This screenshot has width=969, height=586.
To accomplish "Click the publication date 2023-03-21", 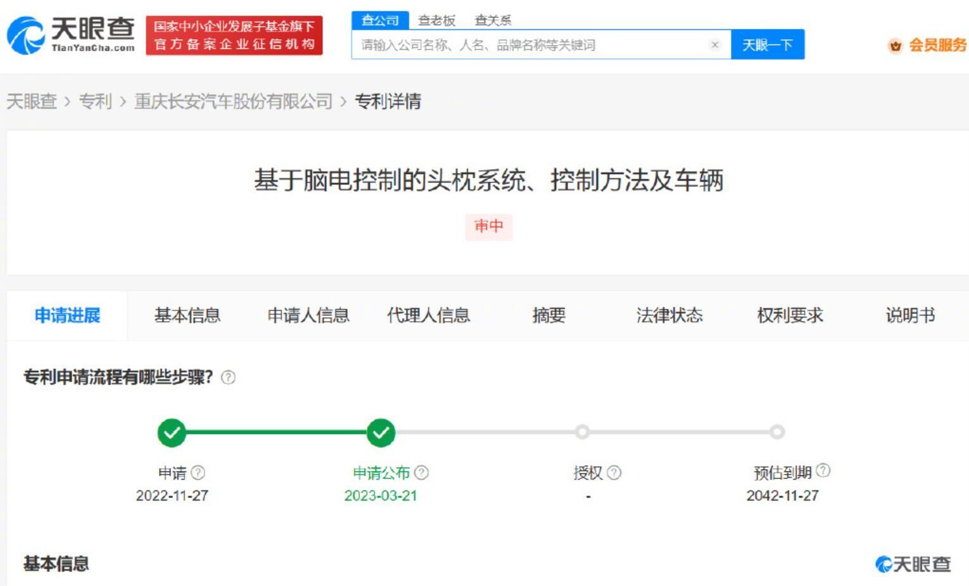I will tap(381, 496).
